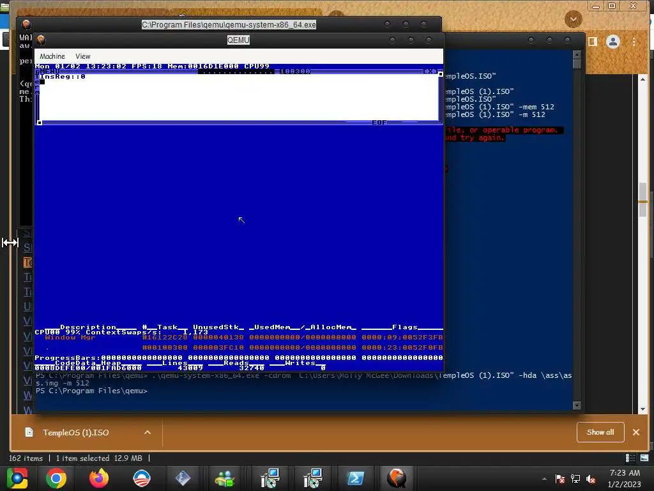Viewport: 654px width, 491px height.
Task: Click the TempleOS (1).ISO file icon
Action: tap(29, 432)
